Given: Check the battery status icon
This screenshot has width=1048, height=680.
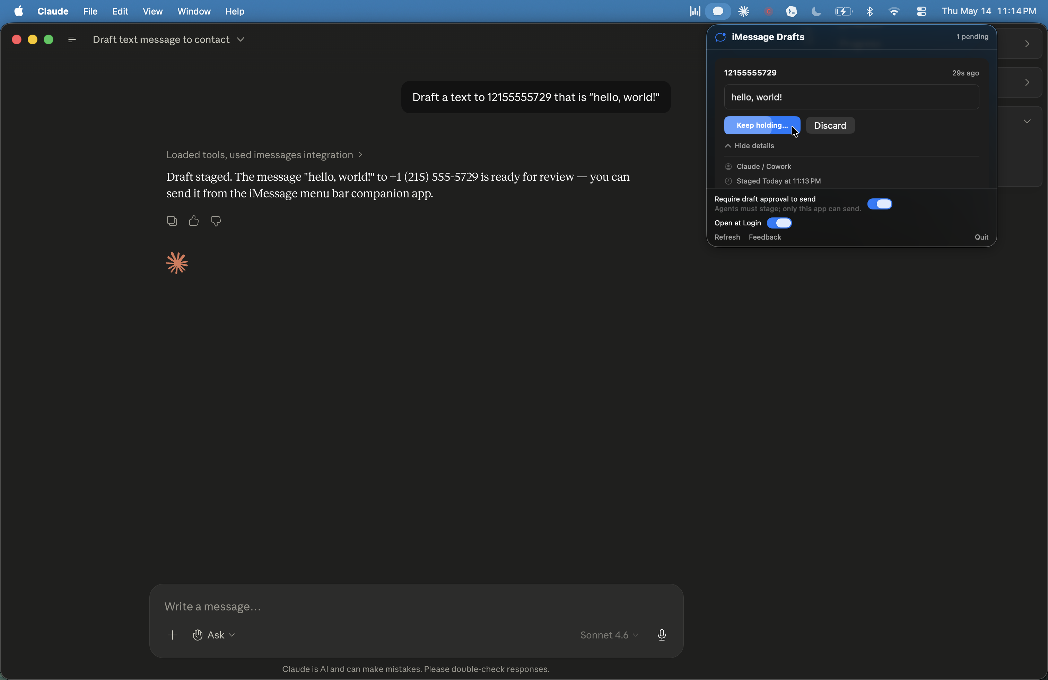Looking at the screenshot, I should 843,11.
